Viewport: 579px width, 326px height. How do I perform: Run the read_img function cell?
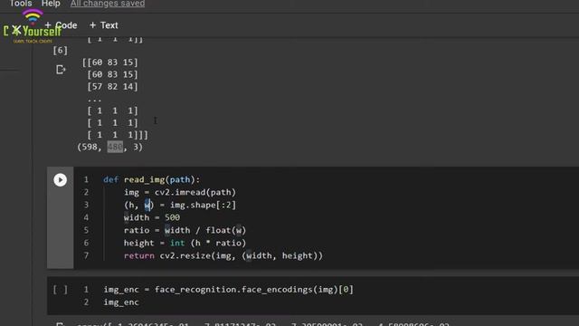(x=61, y=180)
